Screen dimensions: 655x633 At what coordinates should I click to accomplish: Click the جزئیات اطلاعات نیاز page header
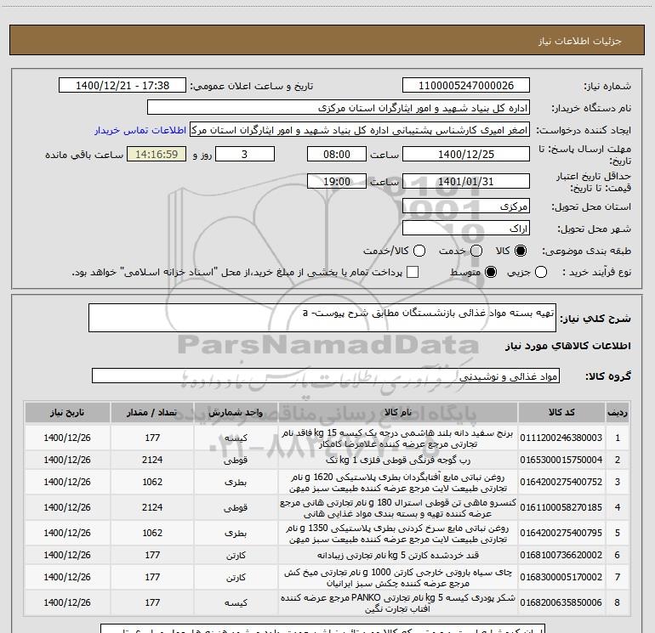pos(580,41)
